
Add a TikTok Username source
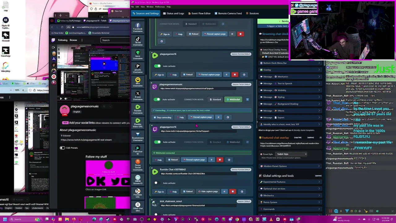tap(138, 41)
